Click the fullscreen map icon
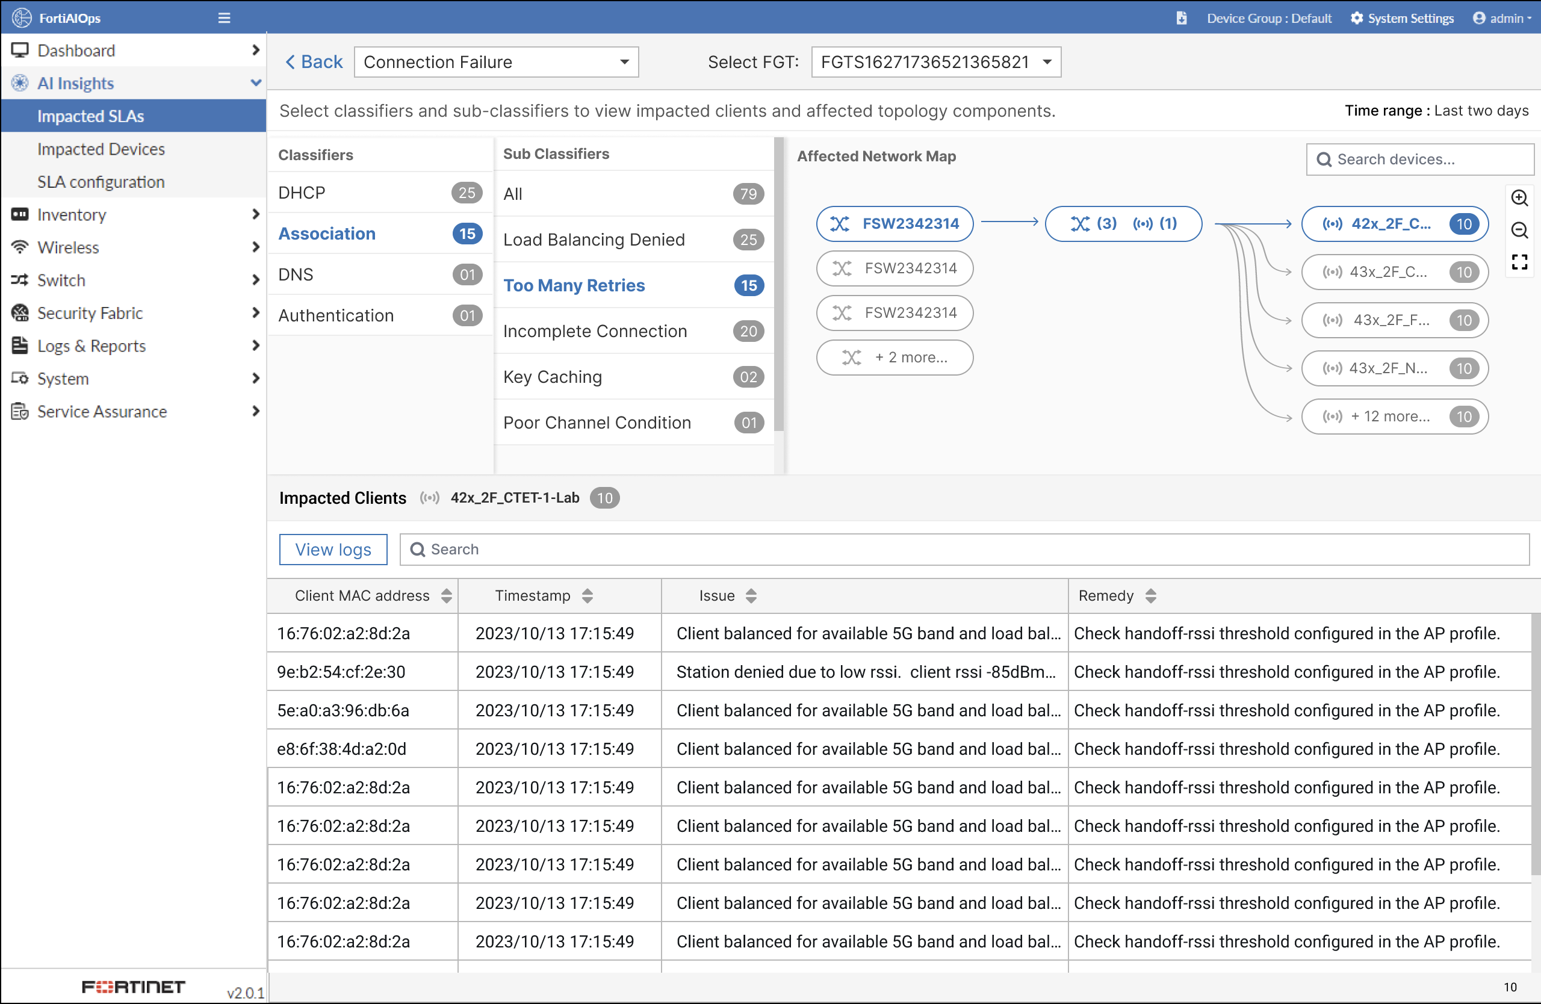Screen dimensions: 1541x1004 [x=1519, y=262]
